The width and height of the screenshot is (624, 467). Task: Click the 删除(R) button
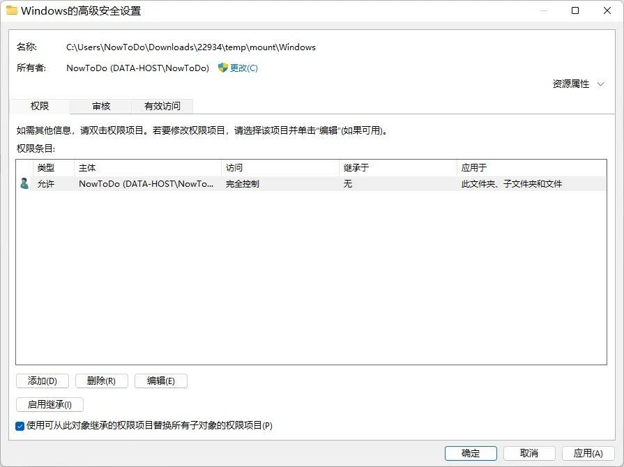(x=102, y=381)
